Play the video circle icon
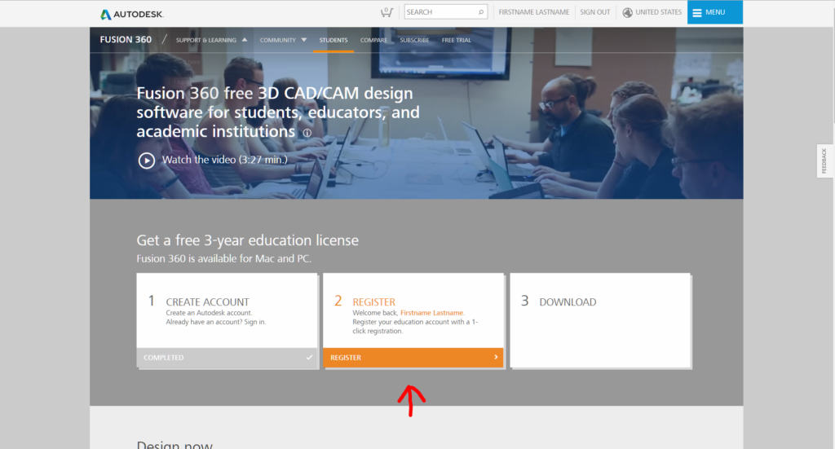 click(147, 160)
